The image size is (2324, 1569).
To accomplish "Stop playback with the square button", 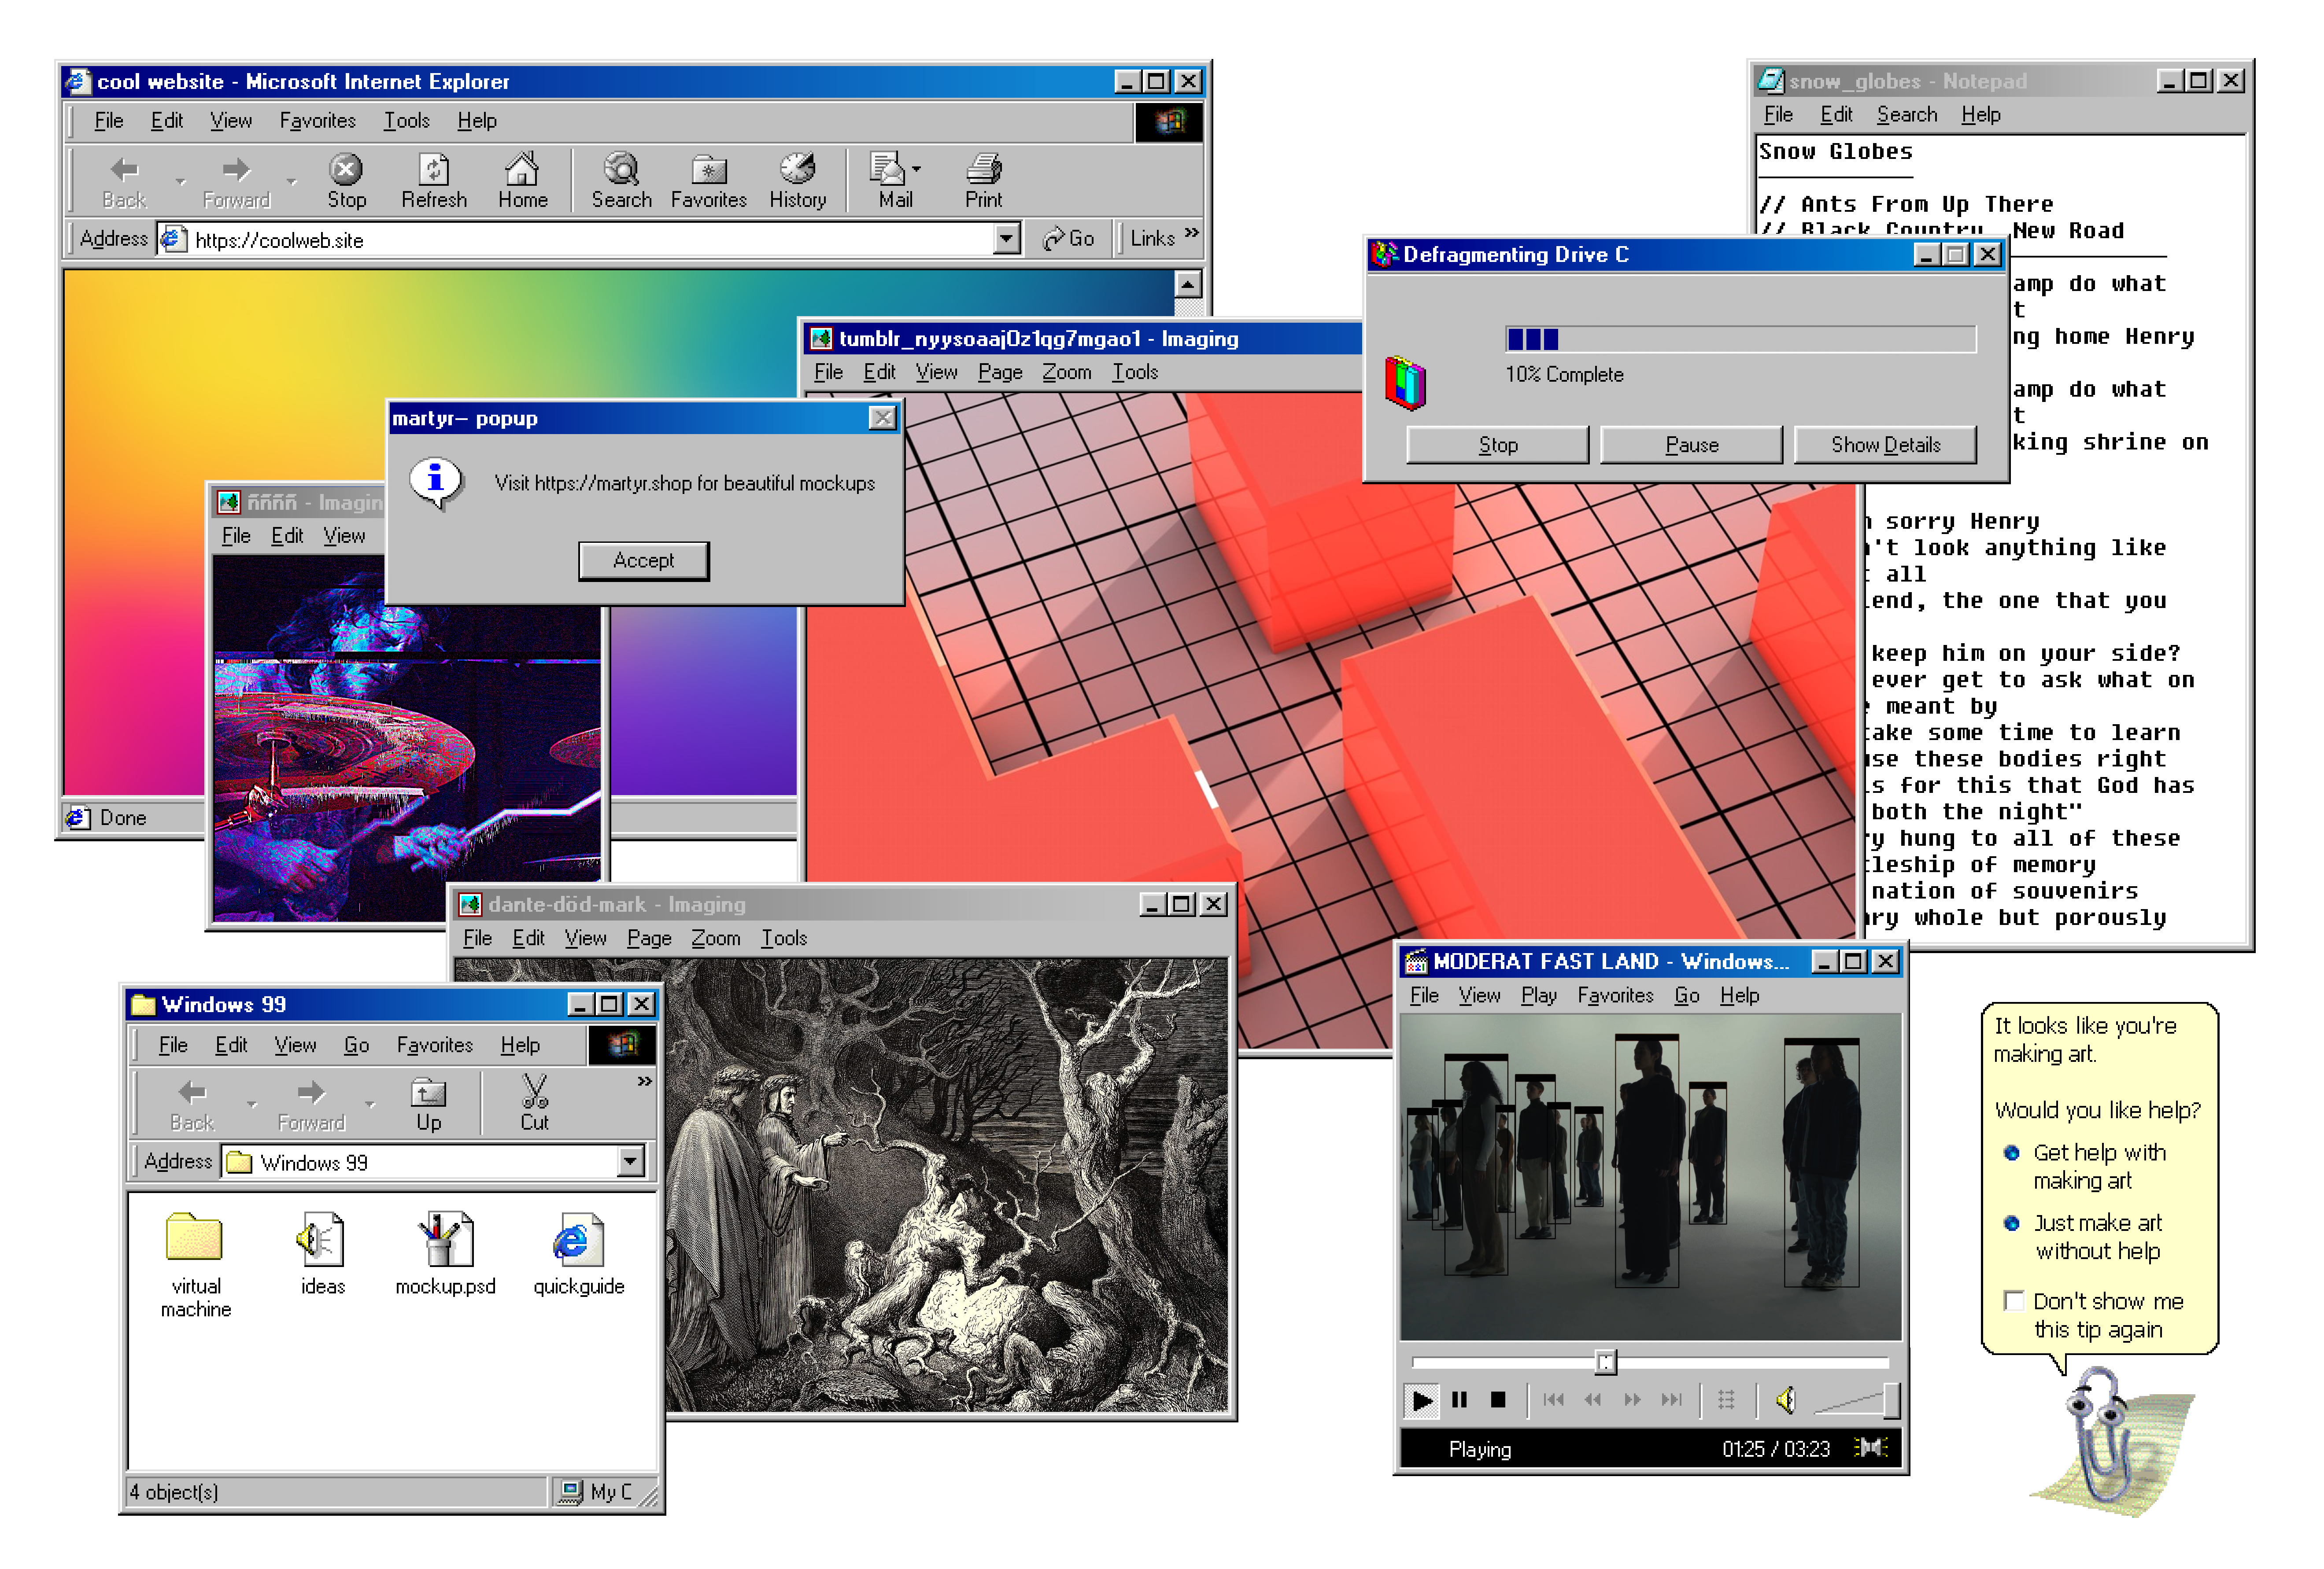I will pyautogui.click(x=1497, y=1399).
